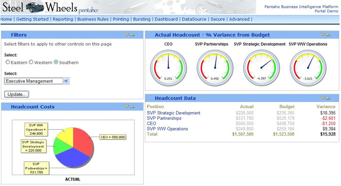The image size is (341, 186).
Task: Click SVP WW Operations = 249,800 label
Action: tap(36, 130)
